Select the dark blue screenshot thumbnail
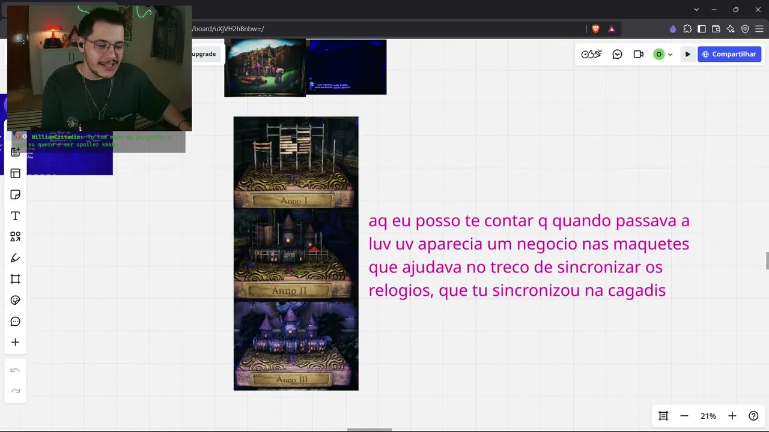This screenshot has width=769, height=432. pos(347,67)
